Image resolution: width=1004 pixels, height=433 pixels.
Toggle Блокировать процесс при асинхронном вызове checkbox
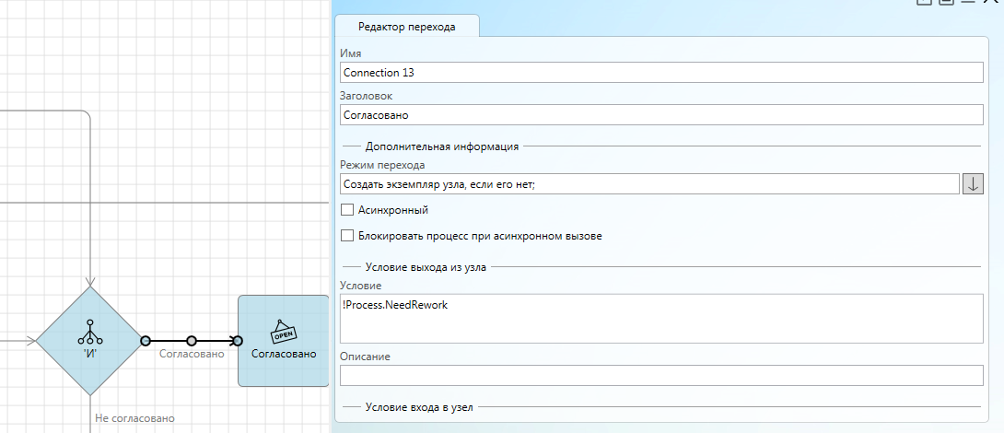click(347, 236)
